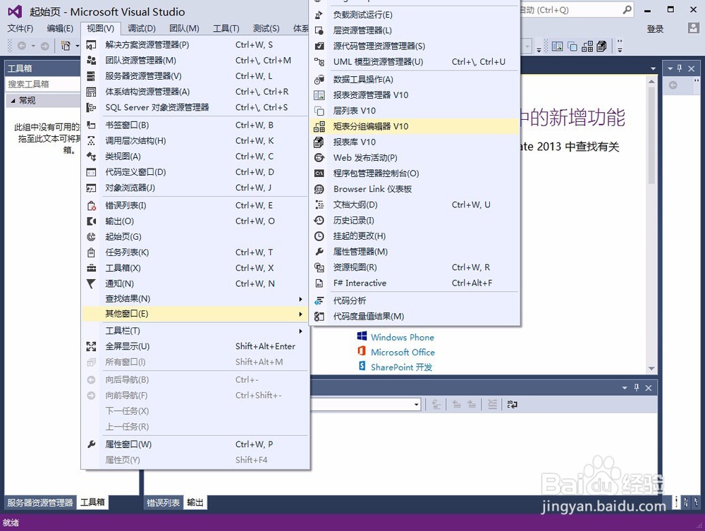Open the 其他窗口(E) submenu
This screenshot has height=531, width=705.
tap(195, 314)
